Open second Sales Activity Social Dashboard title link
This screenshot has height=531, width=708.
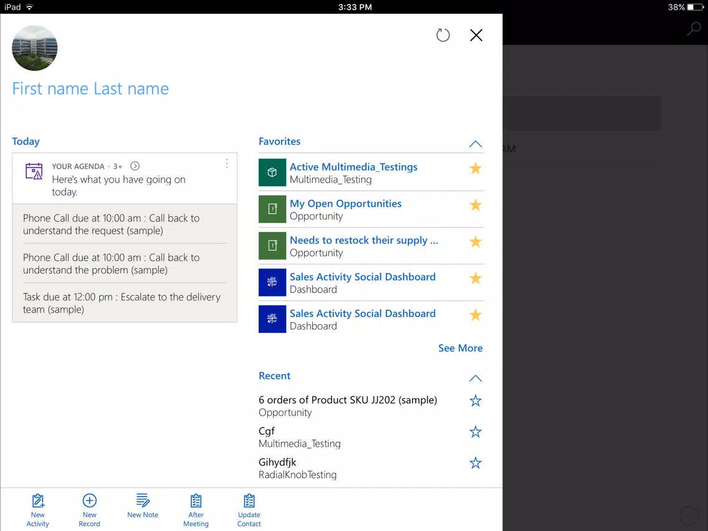coord(363,313)
